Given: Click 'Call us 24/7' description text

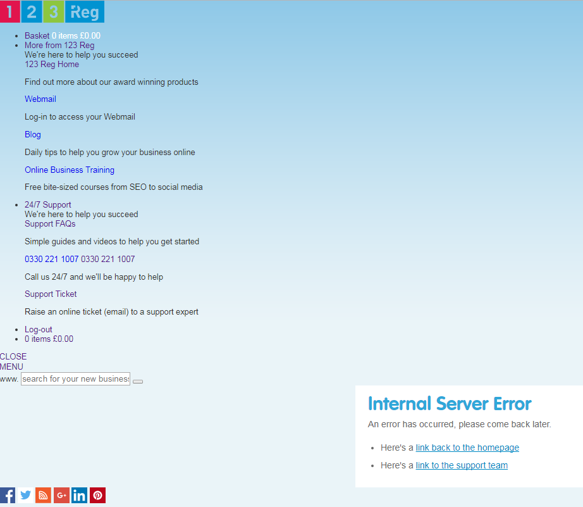Looking at the screenshot, I should (94, 277).
